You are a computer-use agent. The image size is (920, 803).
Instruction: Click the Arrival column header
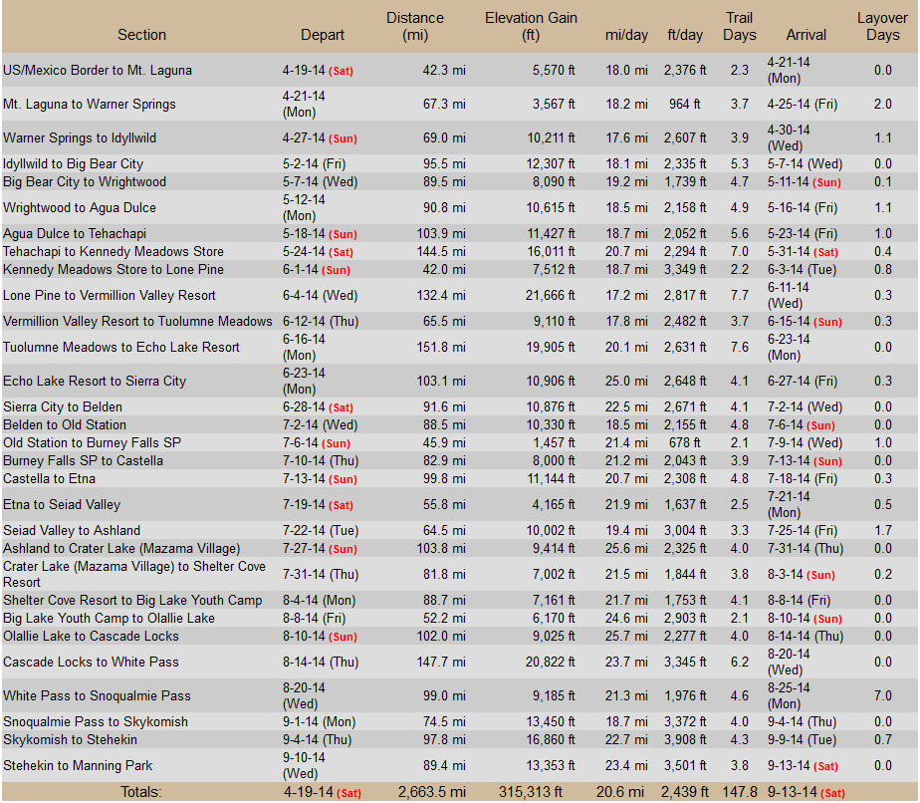pyautogui.click(x=806, y=35)
